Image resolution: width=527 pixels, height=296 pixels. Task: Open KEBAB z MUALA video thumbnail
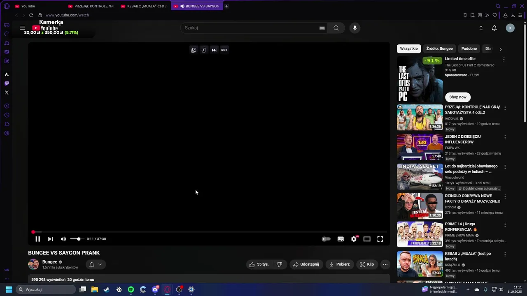click(x=420, y=264)
